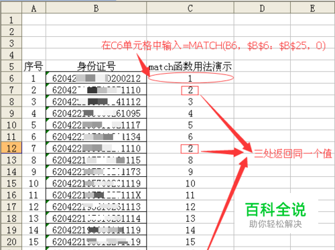Viewport: 335px width, 250px height.
Task: Click cell C17 showing value 12
Action: (190, 206)
